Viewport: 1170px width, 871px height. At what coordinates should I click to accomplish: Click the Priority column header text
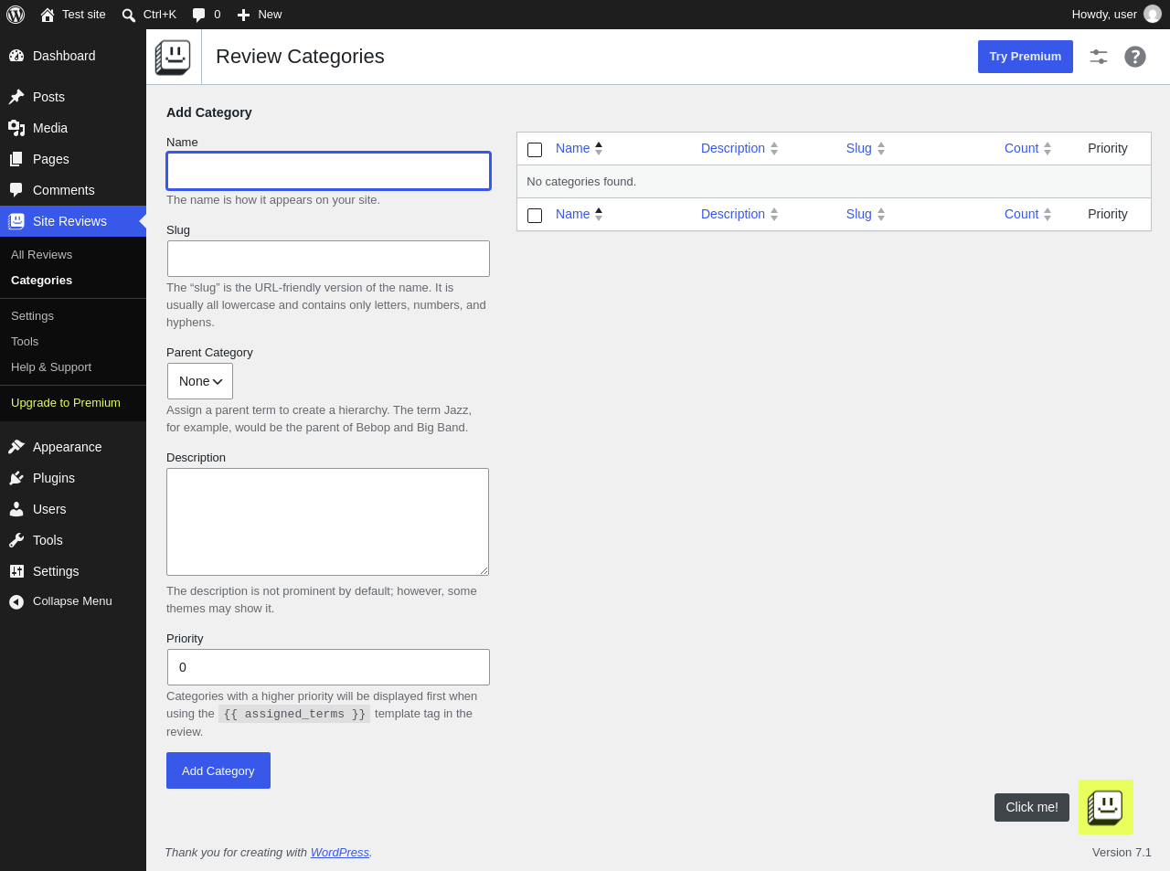coord(1108,148)
